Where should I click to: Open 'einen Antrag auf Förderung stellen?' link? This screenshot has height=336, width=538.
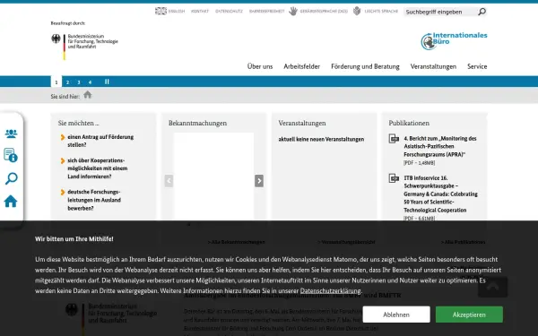tap(100, 141)
